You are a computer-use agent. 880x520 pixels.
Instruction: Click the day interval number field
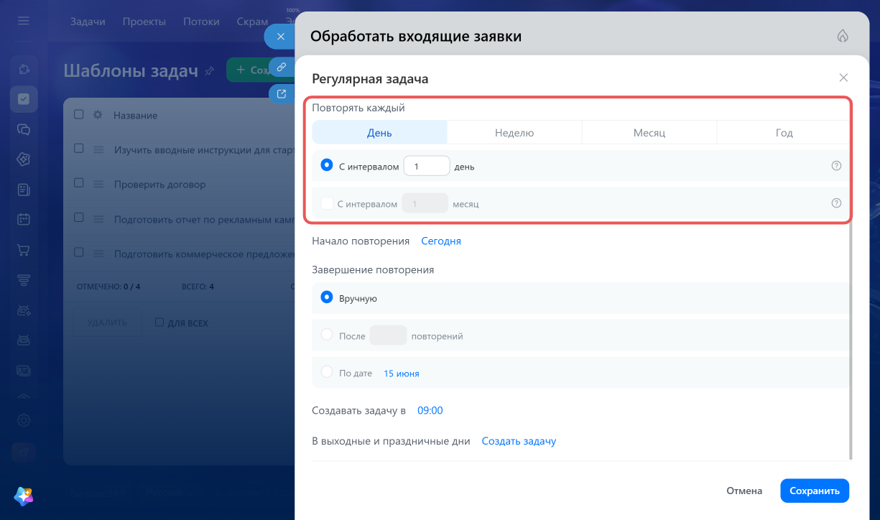427,166
